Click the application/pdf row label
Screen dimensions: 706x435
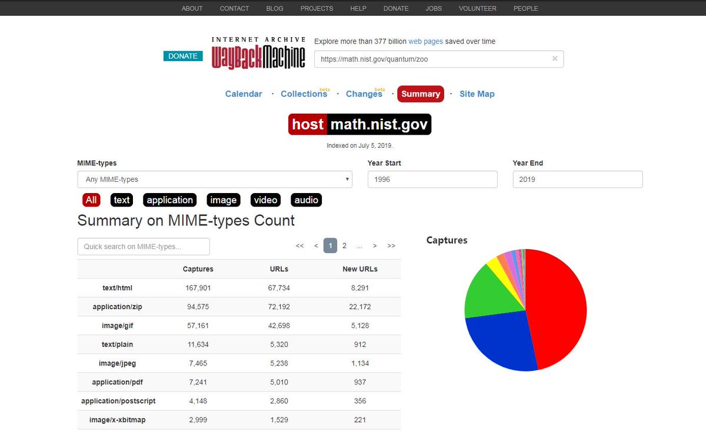(x=118, y=382)
